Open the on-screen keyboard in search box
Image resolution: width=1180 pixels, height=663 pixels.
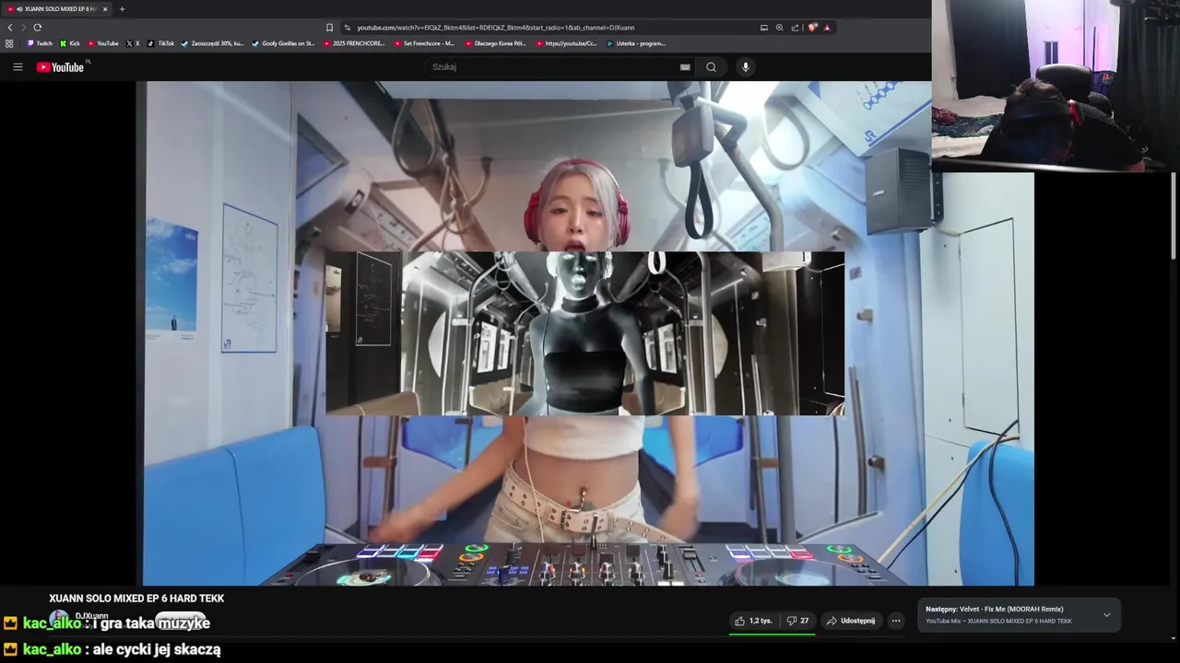click(685, 66)
